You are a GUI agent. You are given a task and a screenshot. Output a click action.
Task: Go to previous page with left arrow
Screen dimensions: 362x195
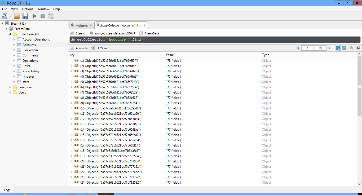[298, 48]
